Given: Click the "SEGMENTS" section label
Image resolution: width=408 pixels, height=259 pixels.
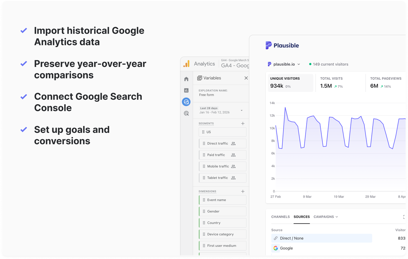Looking at the screenshot, I should pyautogui.click(x=206, y=123).
